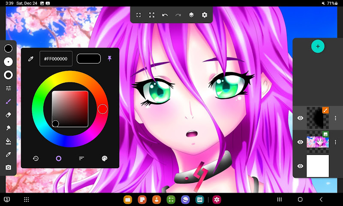Image resolution: width=343 pixels, height=206 pixels.
Task: Click the Undo arrow in top toolbar
Action: click(165, 15)
